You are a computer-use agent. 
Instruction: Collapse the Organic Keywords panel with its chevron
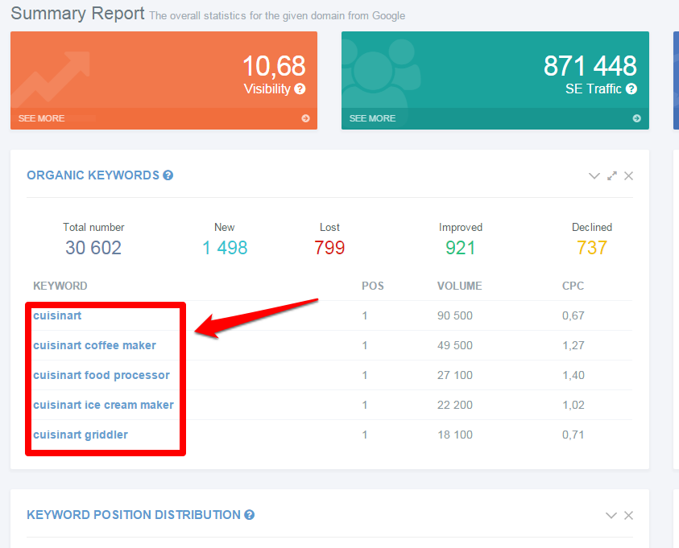click(594, 175)
